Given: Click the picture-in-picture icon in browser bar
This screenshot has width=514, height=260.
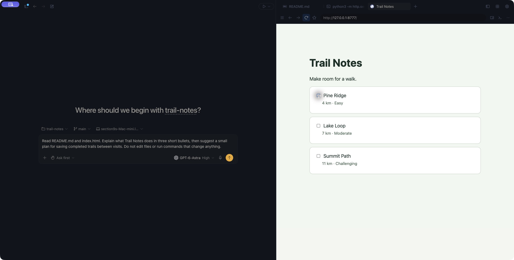Looking at the screenshot, I should point(492,18).
